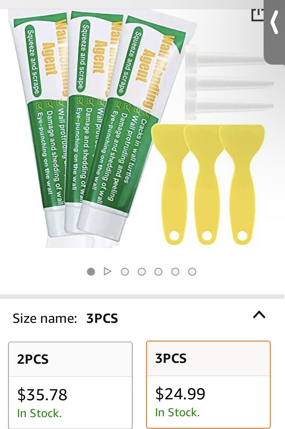Screen dimensions: 285x429
Task: Jump to sixth carousel dot
Action: [175, 272]
